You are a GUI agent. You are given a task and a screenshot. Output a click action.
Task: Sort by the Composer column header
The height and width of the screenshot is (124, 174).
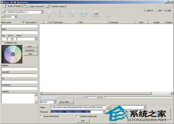[122, 22]
